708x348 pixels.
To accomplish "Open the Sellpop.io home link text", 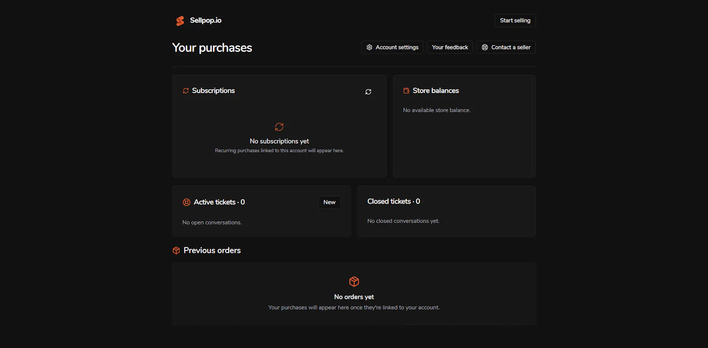I will click(206, 20).
